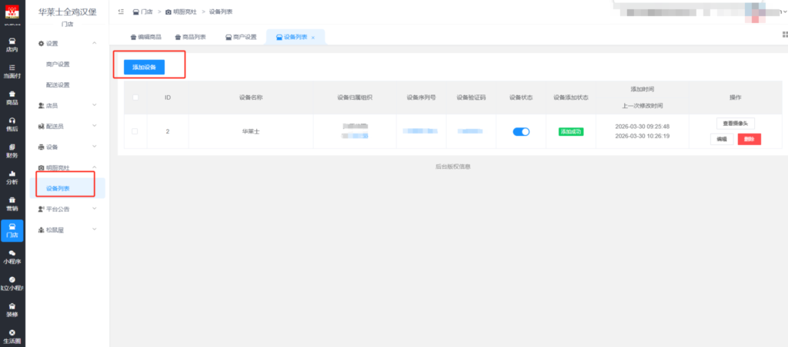Screen dimensions: 788x347
Task: Close the 设备列表 tab
Action: pyautogui.click(x=313, y=38)
